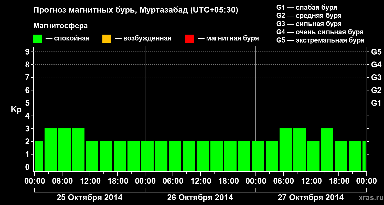Click the Kp axis value '0'
The width and height of the screenshot is (384, 205).
(28, 167)
